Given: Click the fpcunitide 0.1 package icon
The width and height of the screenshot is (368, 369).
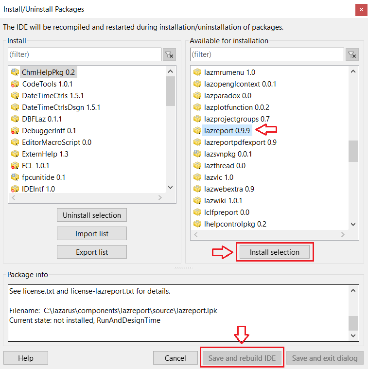Looking at the screenshot, I should tap(15, 177).
